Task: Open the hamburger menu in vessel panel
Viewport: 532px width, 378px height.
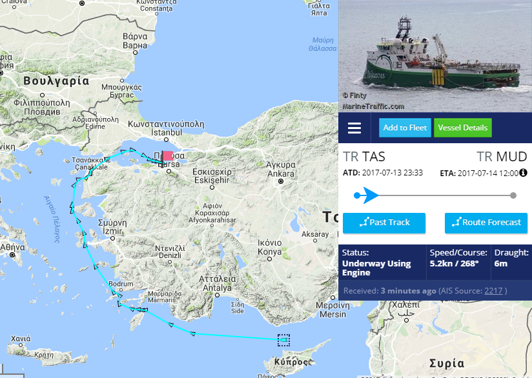Action: coord(354,128)
